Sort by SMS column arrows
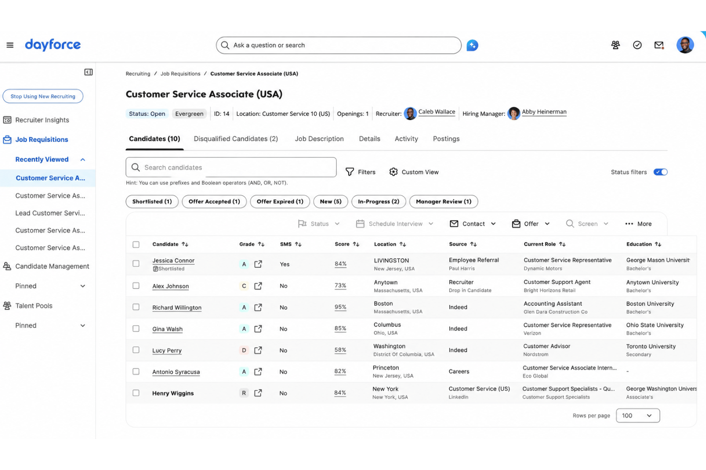The height and width of the screenshot is (470, 706). click(298, 244)
